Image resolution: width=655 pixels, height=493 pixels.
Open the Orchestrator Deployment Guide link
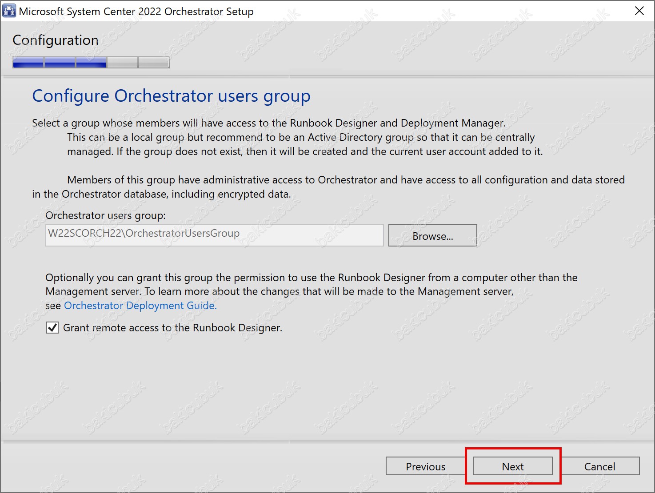140,306
